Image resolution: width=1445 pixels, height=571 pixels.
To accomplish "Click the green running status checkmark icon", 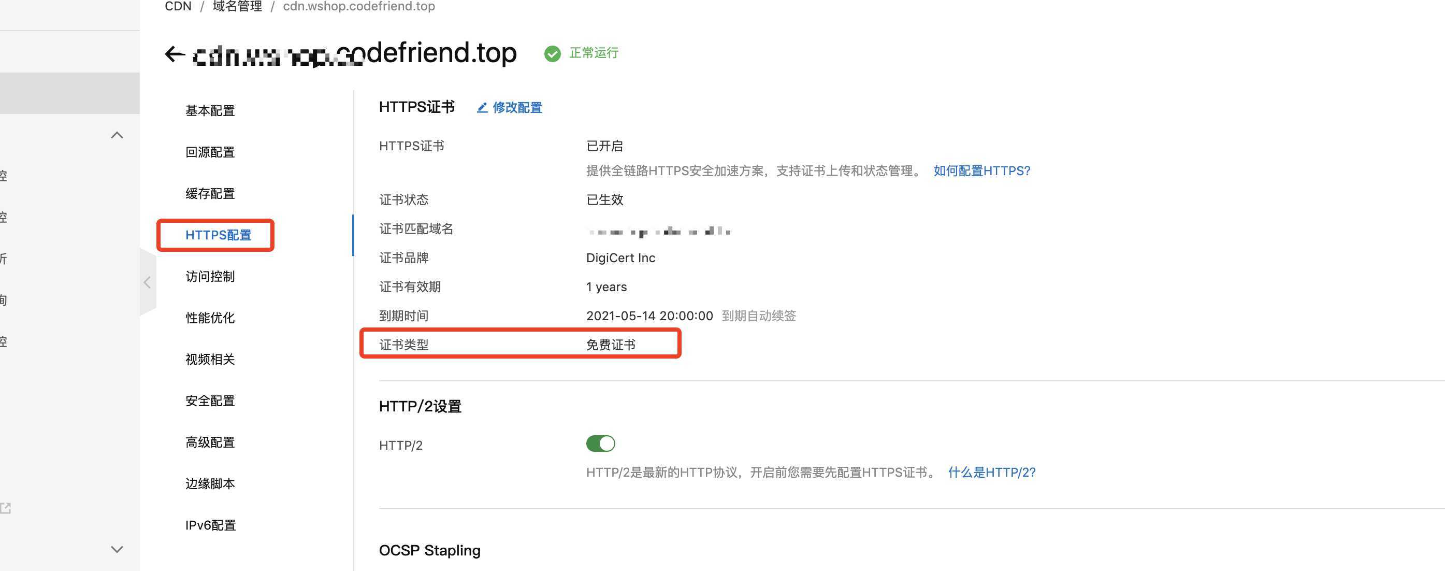I will 552,53.
